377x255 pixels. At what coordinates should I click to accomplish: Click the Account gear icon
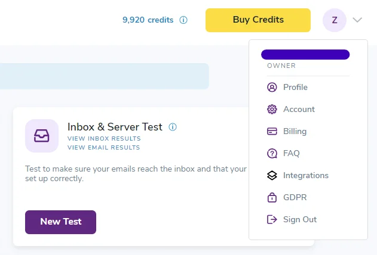[272, 110]
